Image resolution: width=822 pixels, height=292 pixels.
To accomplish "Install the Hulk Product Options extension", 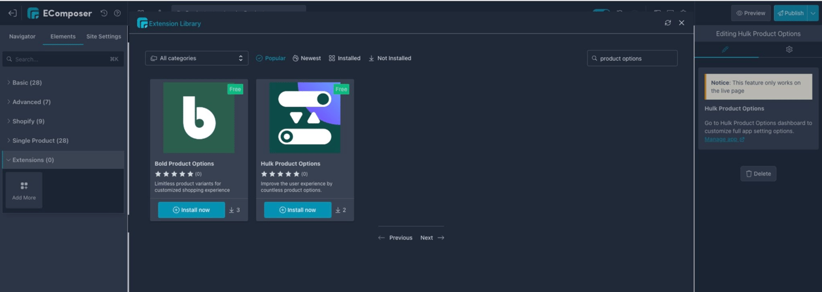I will (x=298, y=210).
